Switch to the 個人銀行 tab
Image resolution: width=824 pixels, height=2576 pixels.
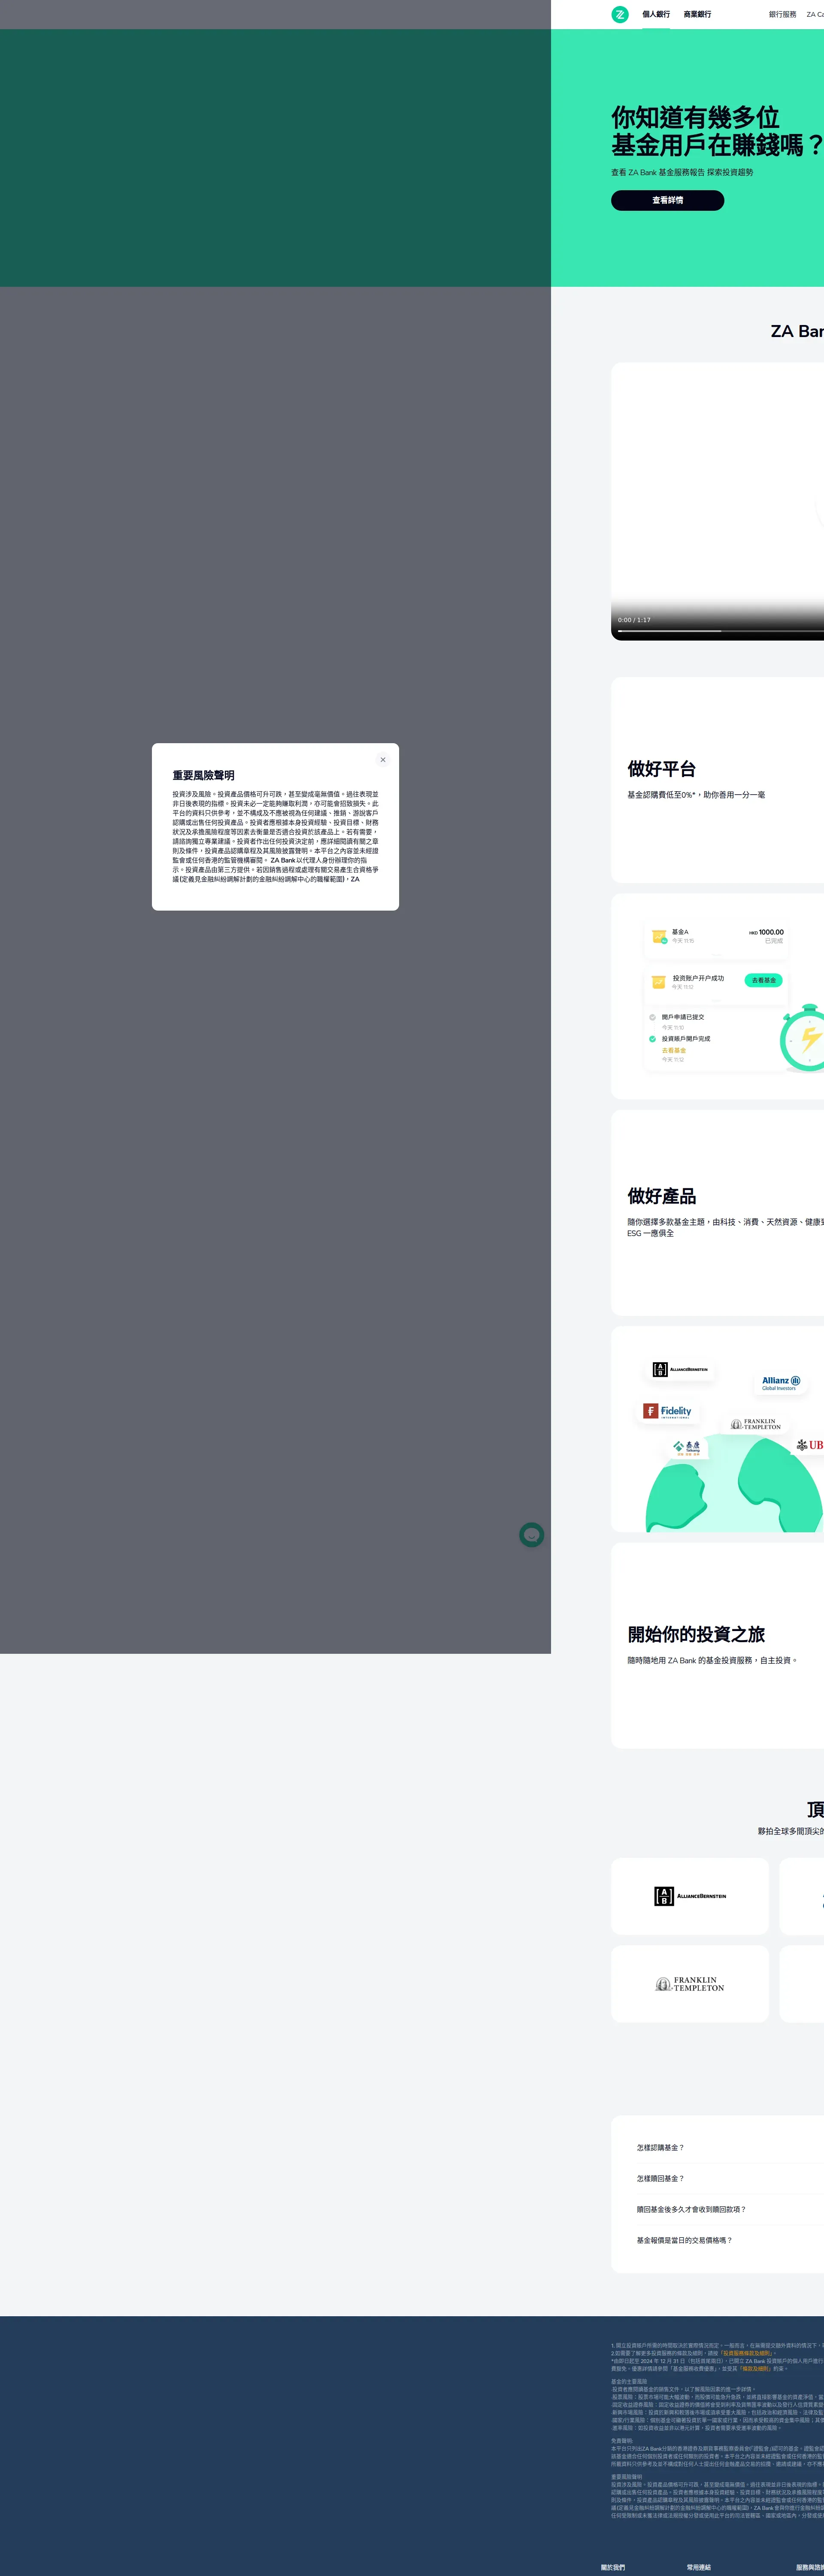point(656,14)
